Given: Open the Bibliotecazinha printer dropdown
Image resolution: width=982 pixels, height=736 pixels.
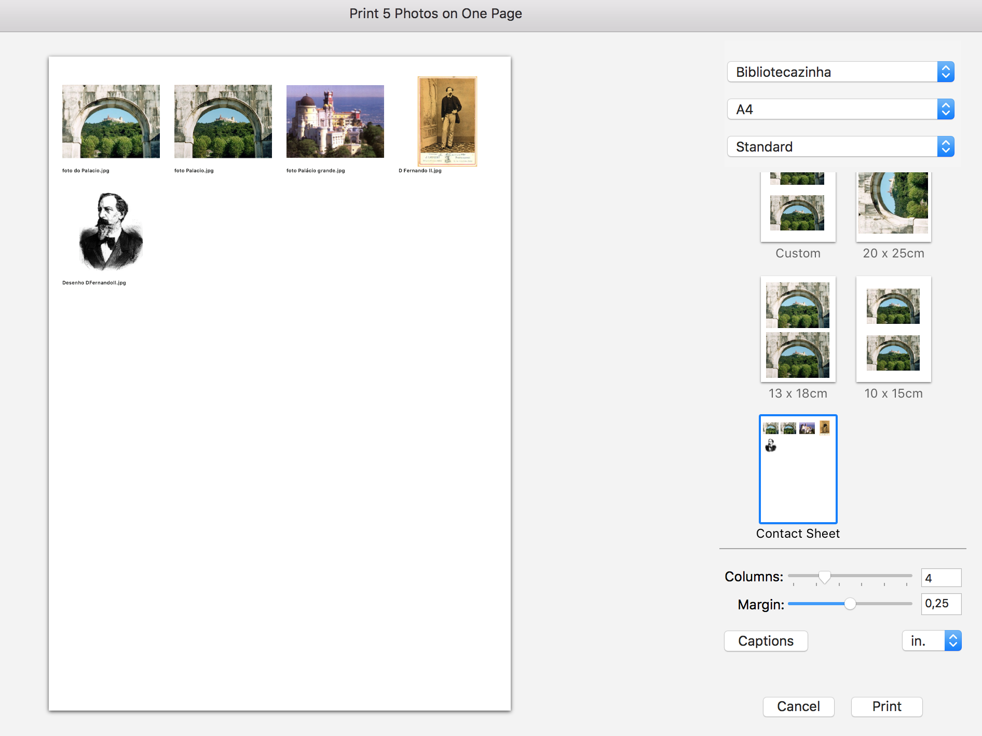Looking at the screenshot, I should click(x=840, y=72).
